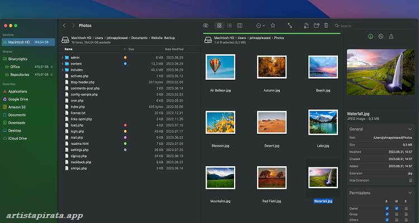The image size is (419, 223).
Task: Open the warning triangle inspector tab
Action: [x=391, y=36]
